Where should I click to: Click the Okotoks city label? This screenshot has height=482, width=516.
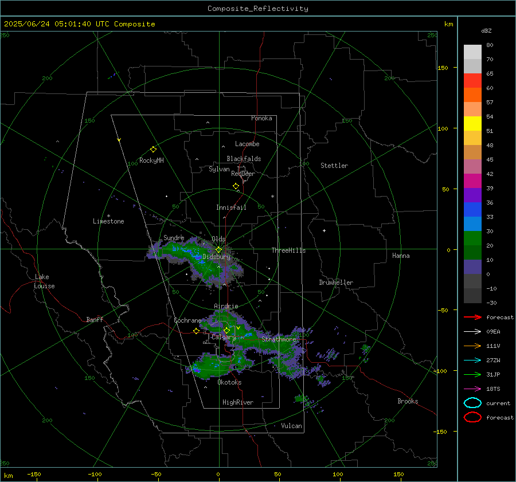click(229, 382)
